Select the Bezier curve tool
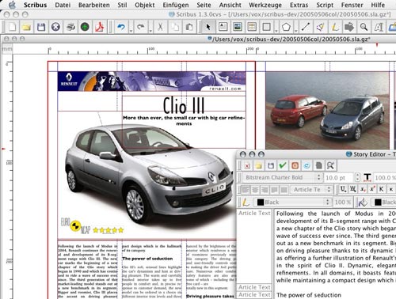This screenshot has height=299, width=396. (x=320, y=27)
